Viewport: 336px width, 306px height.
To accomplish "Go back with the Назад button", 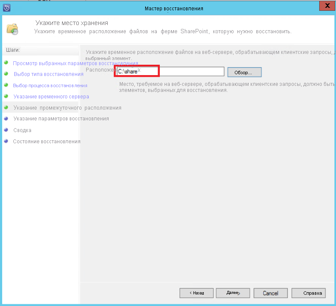I will coord(196,293).
